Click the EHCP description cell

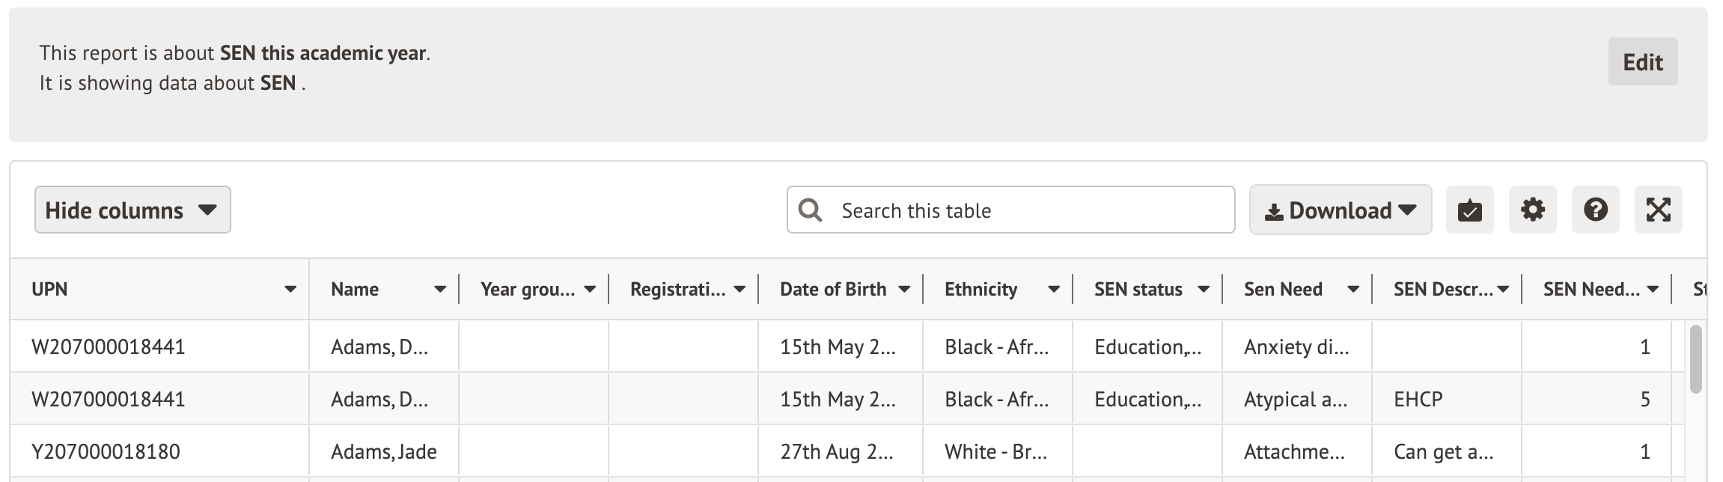point(1418,400)
